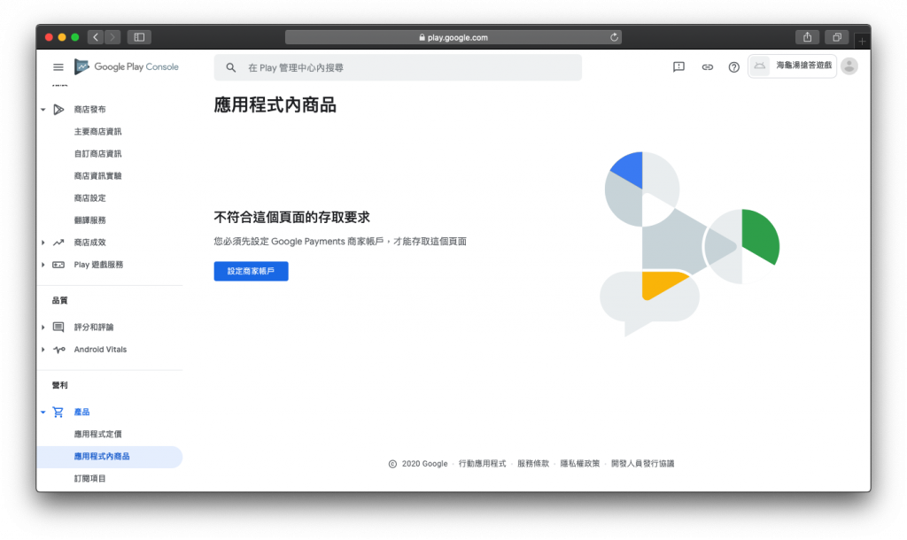Click the Android Vitals pulse icon
This screenshot has height=540, width=907.
coord(58,349)
